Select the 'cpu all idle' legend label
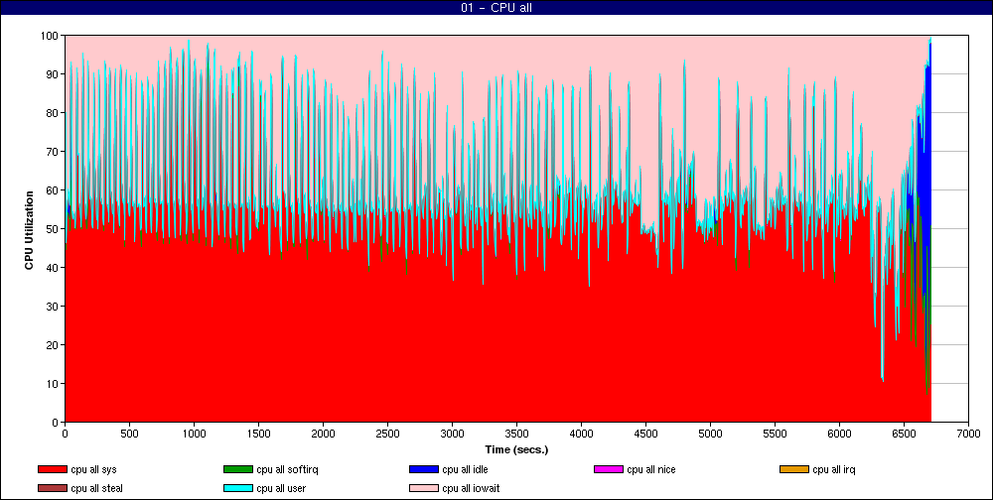Screen dimensions: 993x500 coord(465,469)
